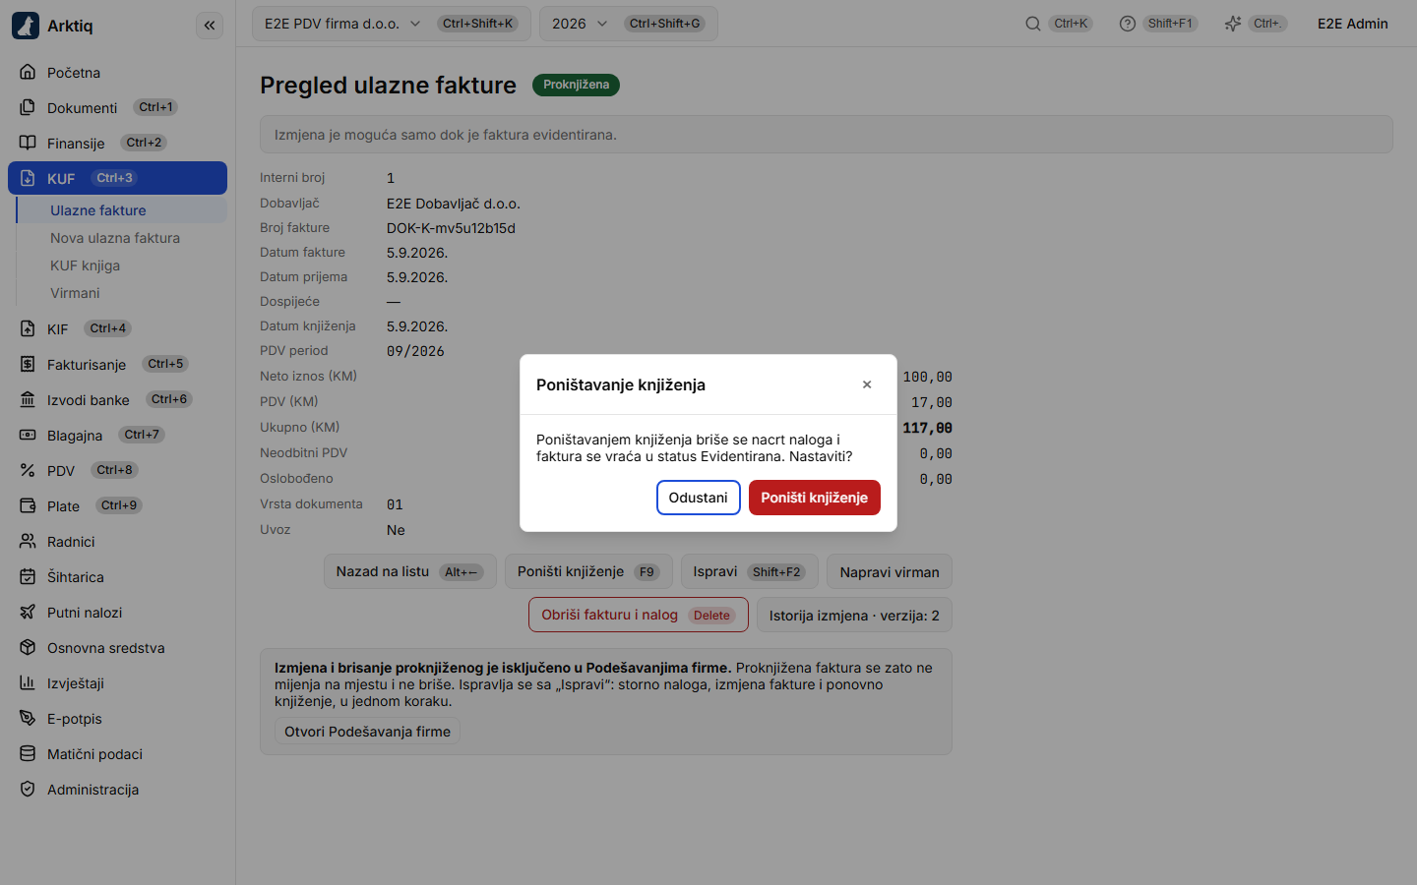Select Ulazne fakture in KUF submenu
The image size is (1417, 885).
pyautogui.click(x=122, y=210)
